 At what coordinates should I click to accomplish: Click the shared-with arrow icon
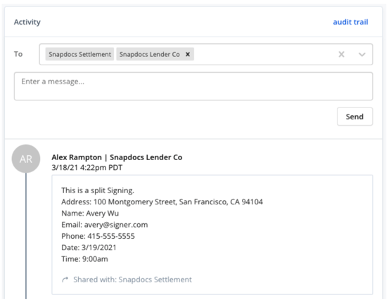click(65, 280)
